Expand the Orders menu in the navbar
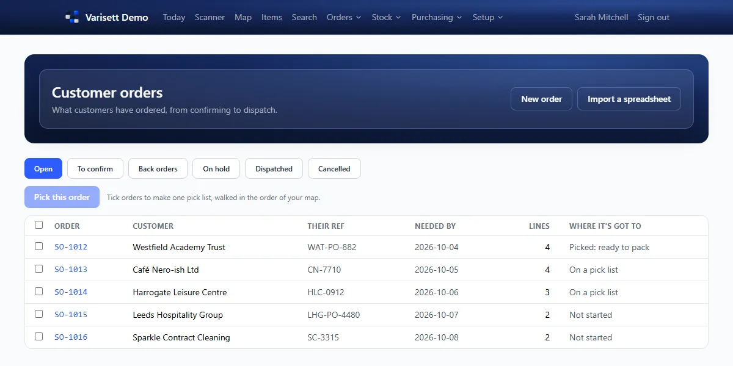This screenshot has height=366, width=733. point(344,17)
